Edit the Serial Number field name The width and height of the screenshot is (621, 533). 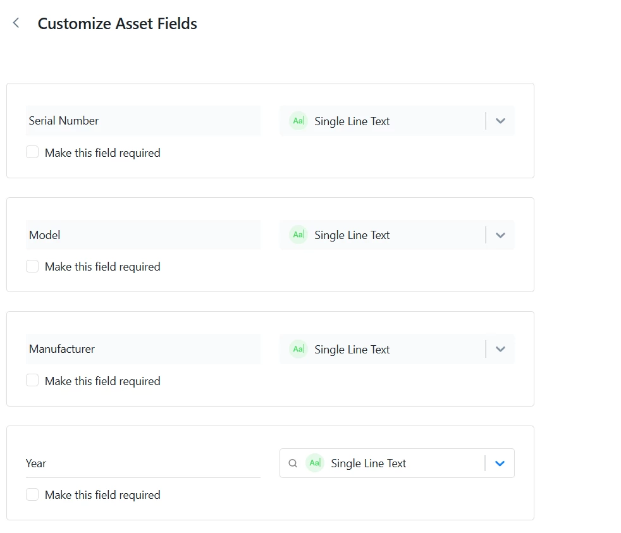pyautogui.click(x=143, y=121)
